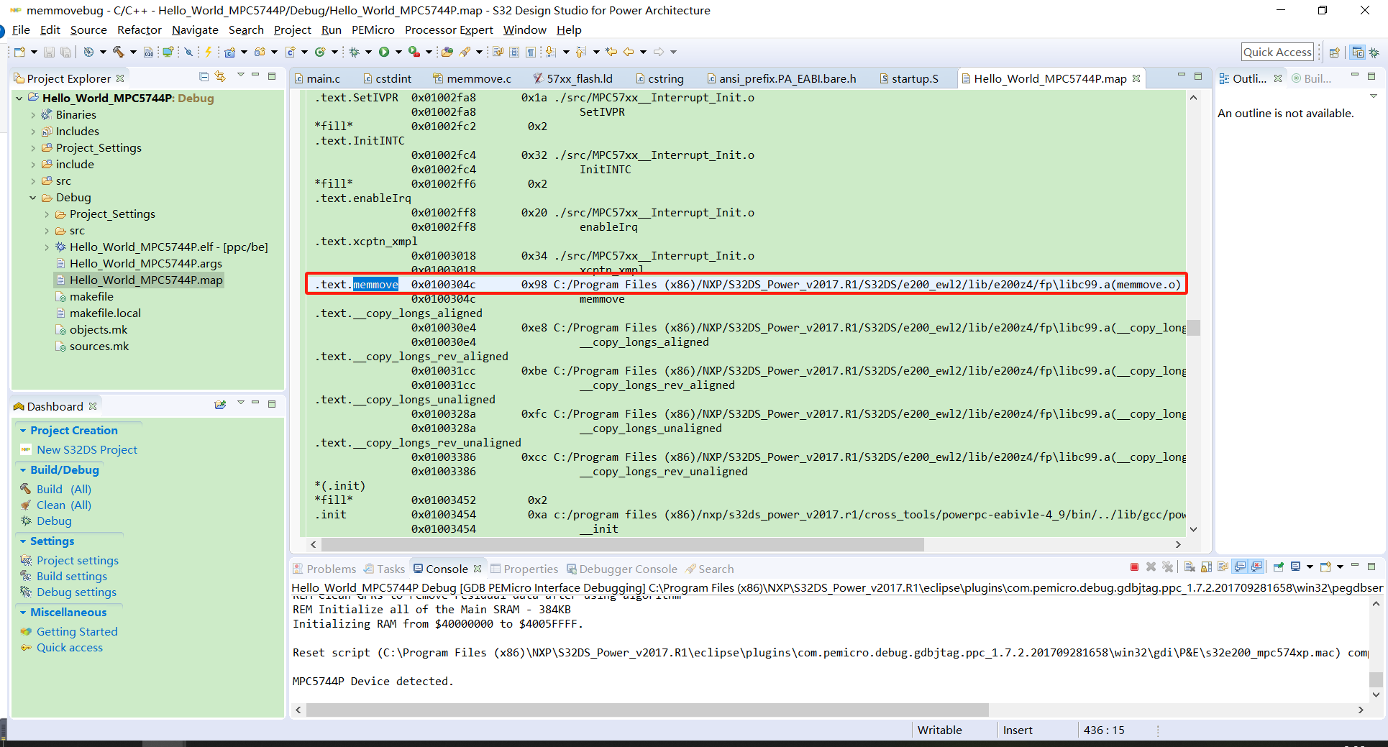Image resolution: width=1388 pixels, height=747 pixels.
Task: Build the project using the hammer icon
Action: pos(118,52)
